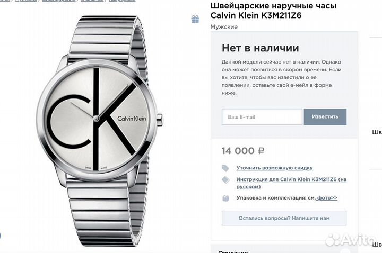Image resolution: width=382 pixels, height=253 pixels.
Task: Click the Avito watermark logo
Action: point(350,240)
